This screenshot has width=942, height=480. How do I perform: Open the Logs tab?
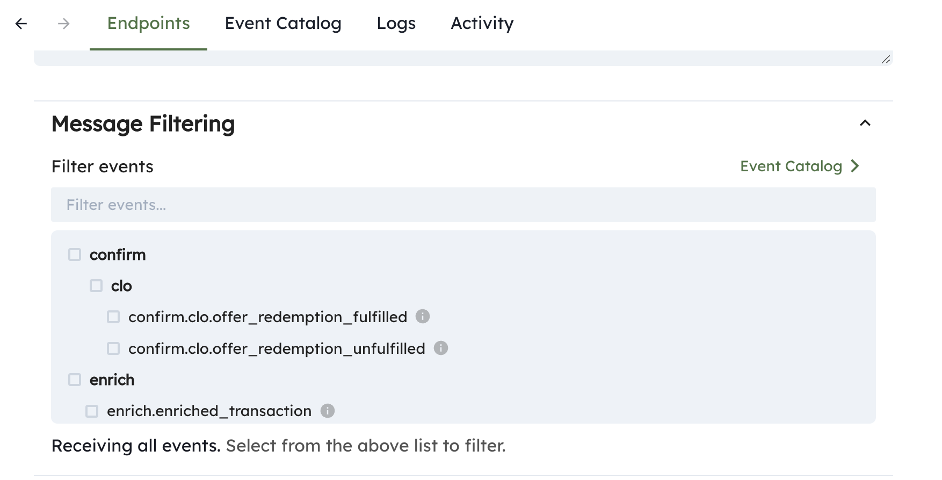pyautogui.click(x=396, y=24)
